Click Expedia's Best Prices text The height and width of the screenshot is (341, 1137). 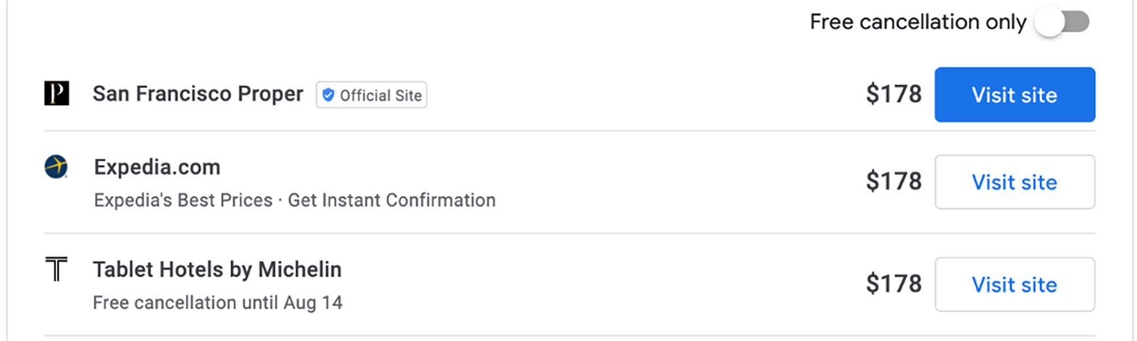[183, 200]
